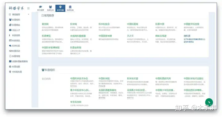Open the 学术资源 tab with graduation cap
Screen dimensions: 222x117
[40, 8]
